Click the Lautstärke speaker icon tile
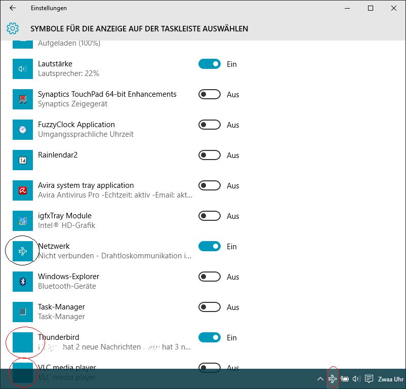Viewport: 406px width, 389px height. point(23,69)
